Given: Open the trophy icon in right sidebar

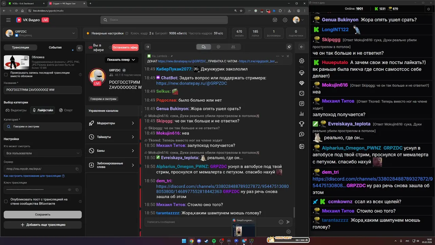Looking at the screenshot, I should [x=301, y=124].
